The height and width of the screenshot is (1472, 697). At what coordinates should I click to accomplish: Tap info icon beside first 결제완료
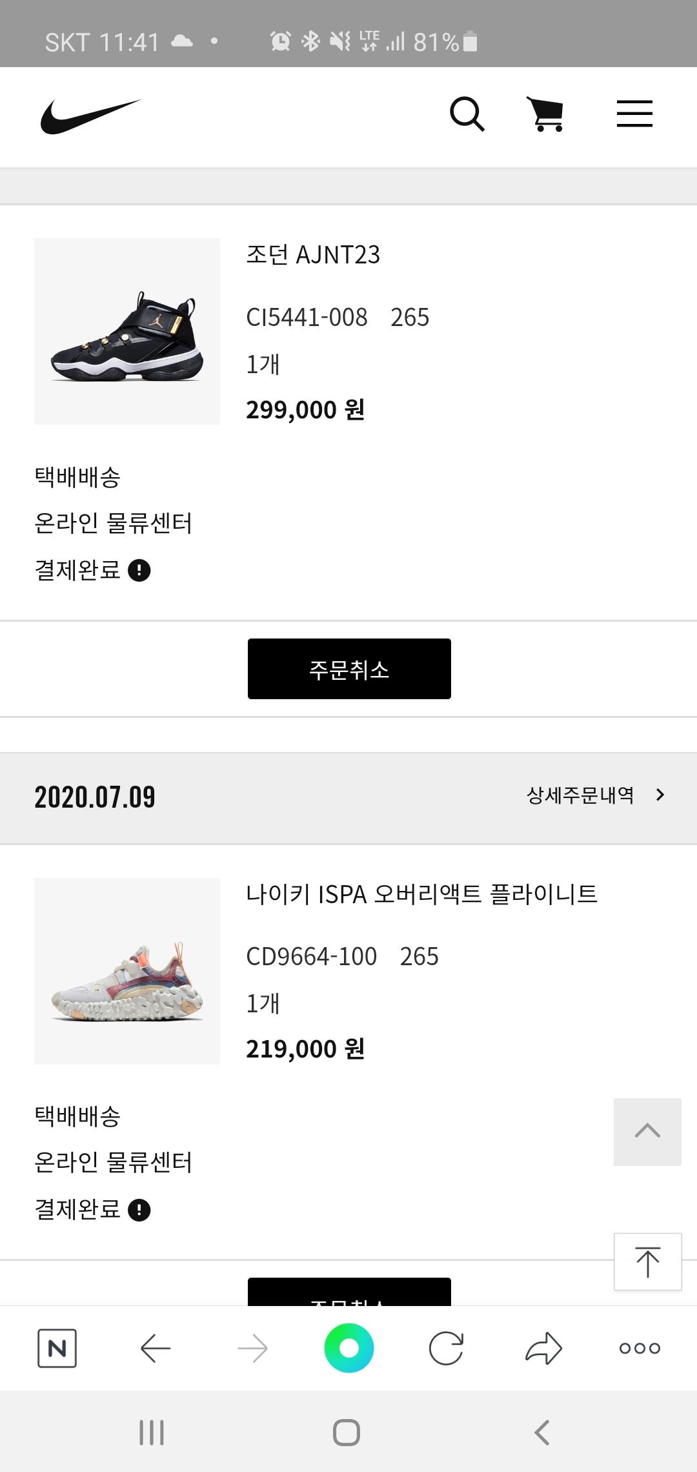click(x=139, y=571)
